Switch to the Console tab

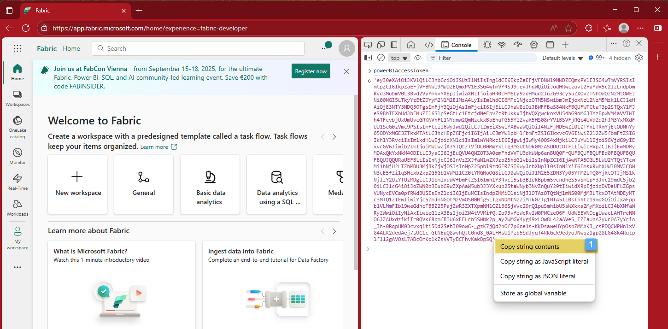[457, 45]
